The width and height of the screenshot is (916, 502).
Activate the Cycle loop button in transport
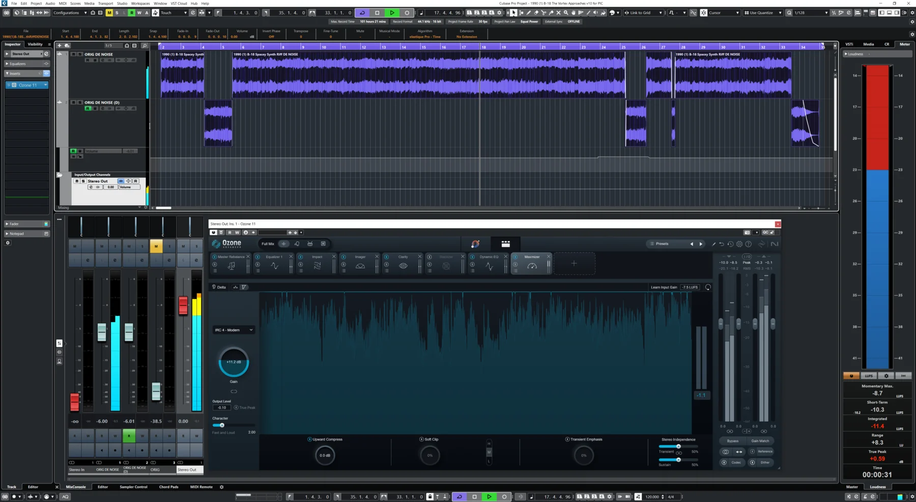362,13
